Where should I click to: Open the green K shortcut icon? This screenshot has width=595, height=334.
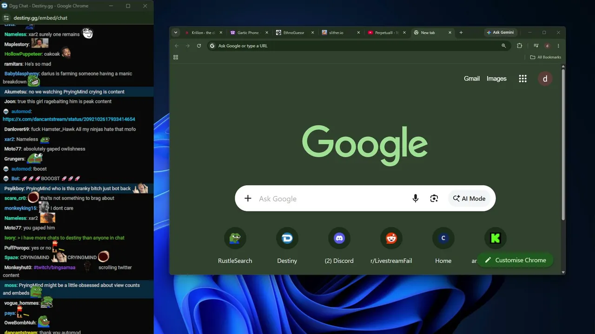[x=496, y=238]
